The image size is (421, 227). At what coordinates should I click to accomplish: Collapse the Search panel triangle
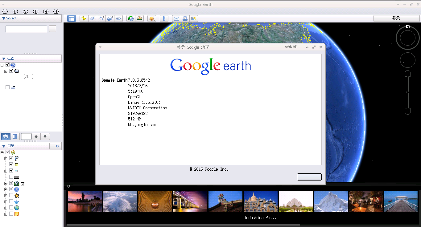click(4, 18)
